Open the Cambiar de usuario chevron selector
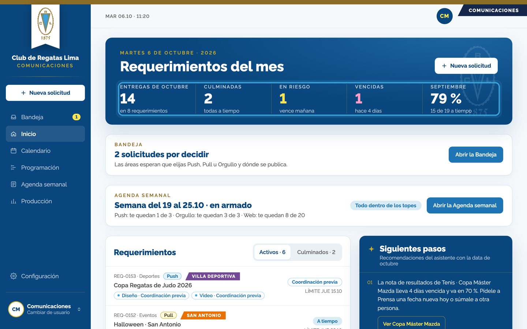 click(79, 309)
